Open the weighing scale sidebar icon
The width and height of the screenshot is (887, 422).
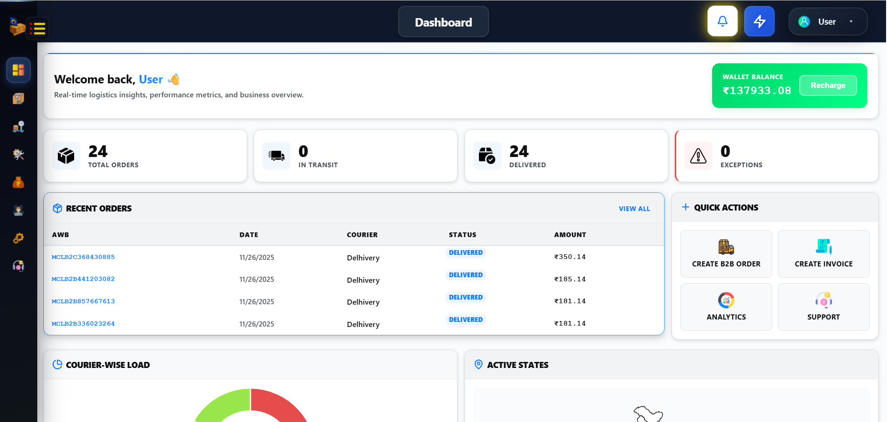coord(18,127)
